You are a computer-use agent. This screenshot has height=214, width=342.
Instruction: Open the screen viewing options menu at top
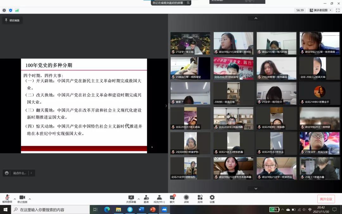(188, 3)
